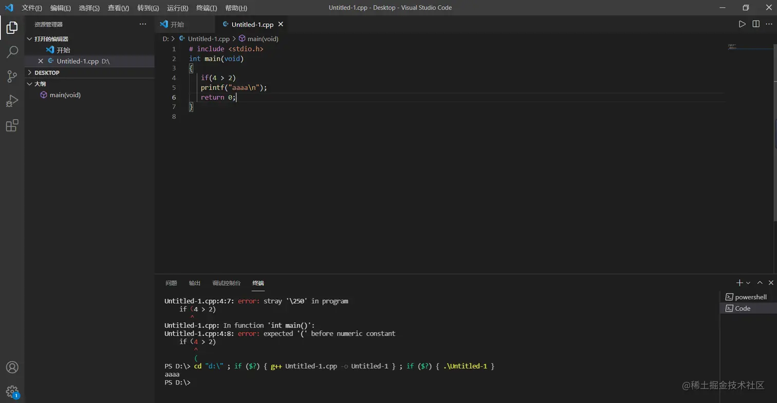Open the 转到(G) menu

(x=148, y=8)
